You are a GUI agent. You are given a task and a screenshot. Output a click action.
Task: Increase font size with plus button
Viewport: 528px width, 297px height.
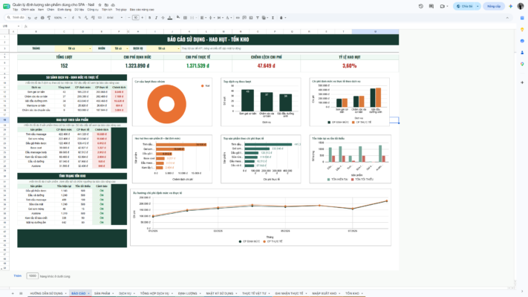point(142,18)
